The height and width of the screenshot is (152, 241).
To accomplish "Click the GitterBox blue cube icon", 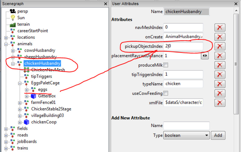I will pos(33,96).
